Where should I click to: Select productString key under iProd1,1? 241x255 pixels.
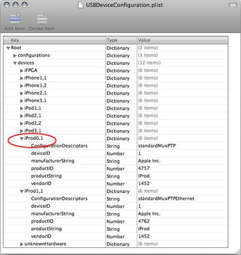pyautogui.click(x=46, y=229)
